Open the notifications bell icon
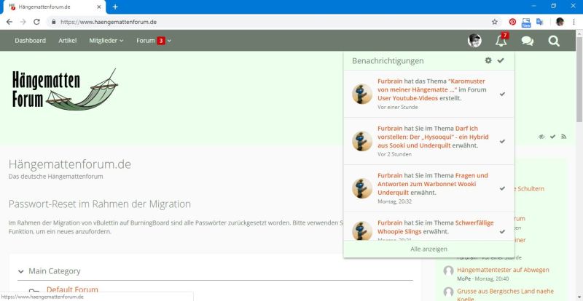The image size is (583, 301). (x=501, y=41)
